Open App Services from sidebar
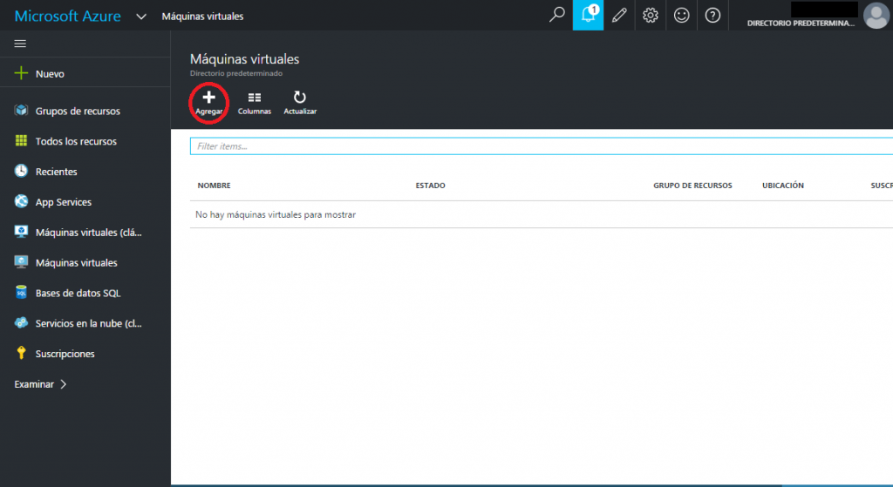The image size is (893, 487). [x=63, y=202]
